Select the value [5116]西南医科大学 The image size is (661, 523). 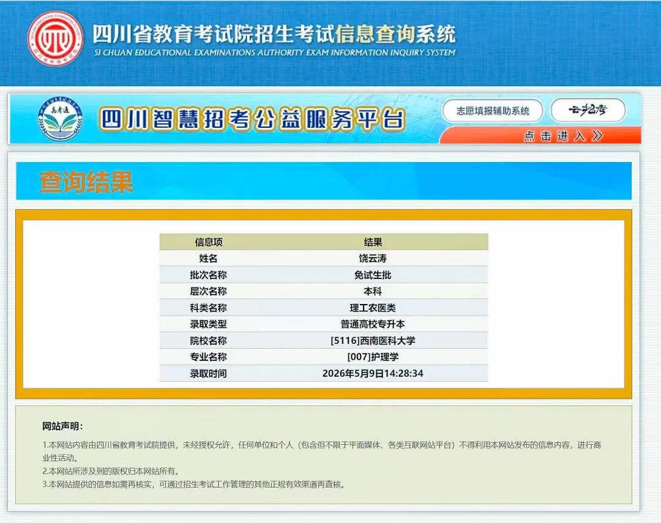(x=373, y=341)
